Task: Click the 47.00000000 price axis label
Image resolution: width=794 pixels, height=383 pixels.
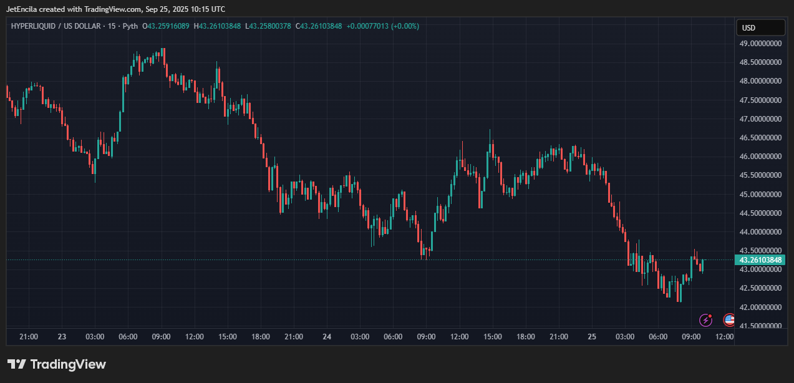Action: pyautogui.click(x=760, y=119)
